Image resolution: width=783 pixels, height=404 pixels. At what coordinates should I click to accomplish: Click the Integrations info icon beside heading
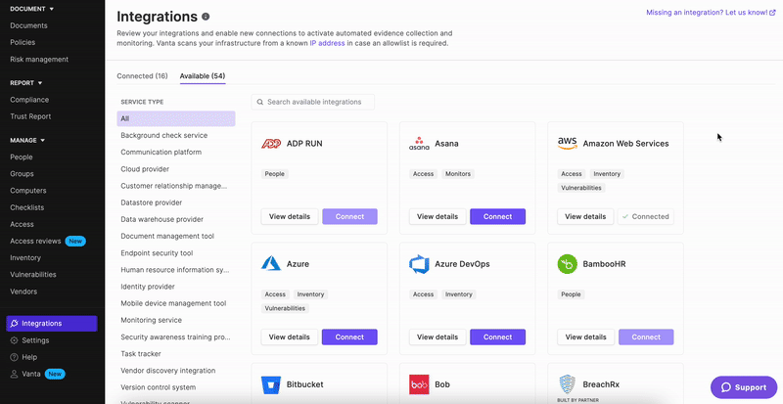click(x=206, y=17)
